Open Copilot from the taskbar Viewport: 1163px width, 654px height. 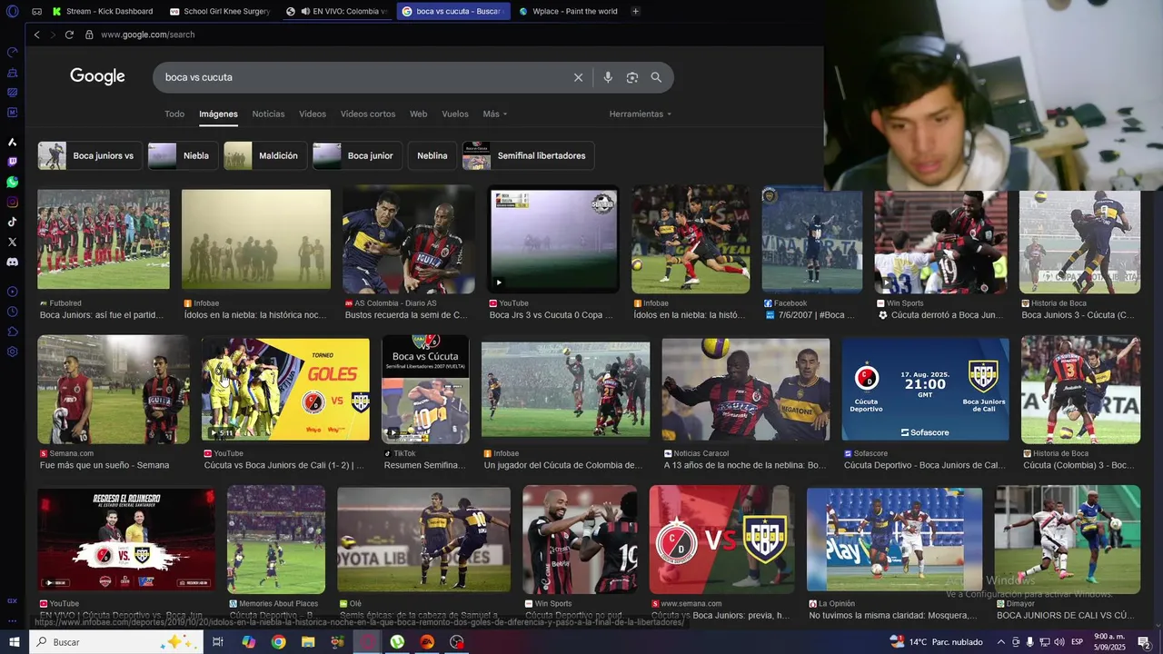[x=248, y=642]
